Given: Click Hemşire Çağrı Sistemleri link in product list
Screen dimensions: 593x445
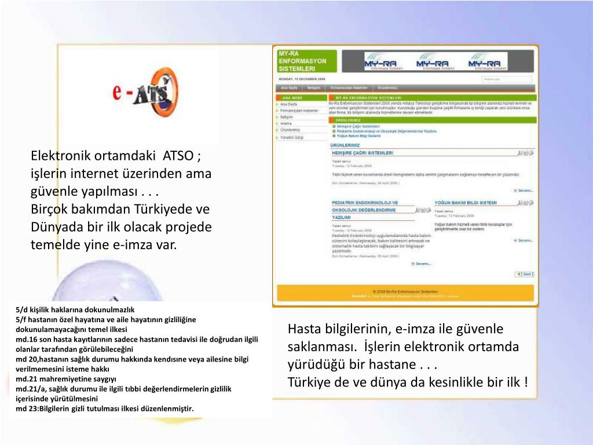Looking at the screenshot, I should coord(358,126).
